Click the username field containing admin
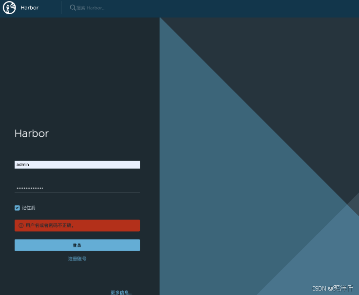Image resolution: width=359 pixels, height=295 pixels. tap(77, 165)
